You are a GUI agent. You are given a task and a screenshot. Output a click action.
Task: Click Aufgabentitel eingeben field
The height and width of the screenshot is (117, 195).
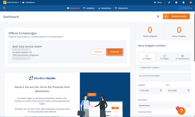164,68
